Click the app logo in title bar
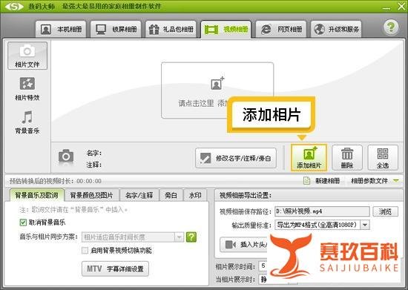The height and width of the screenshot is (290, 408). point(14,6)
